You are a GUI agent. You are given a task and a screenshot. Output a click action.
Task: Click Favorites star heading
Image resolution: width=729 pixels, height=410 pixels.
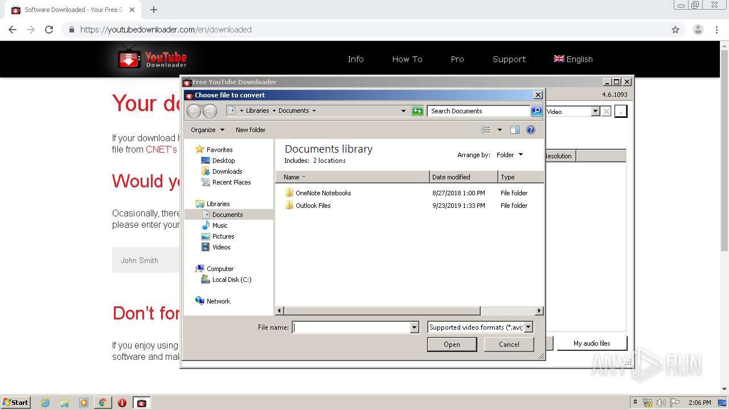tap(219, 150)
